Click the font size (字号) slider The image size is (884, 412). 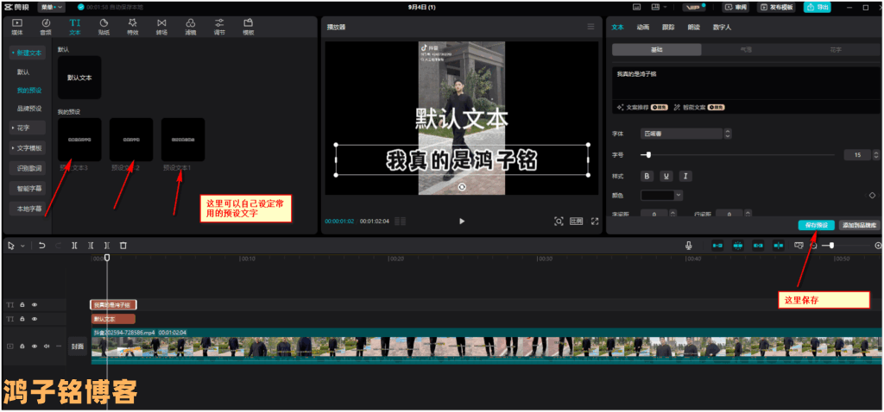coord(742,155)
